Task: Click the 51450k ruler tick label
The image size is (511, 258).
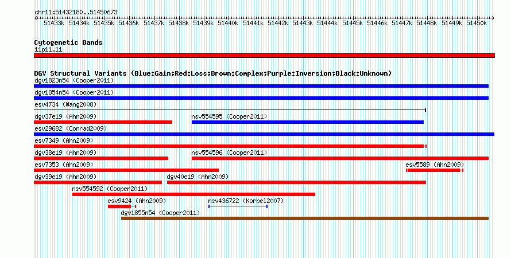Action: click(477, 23)
